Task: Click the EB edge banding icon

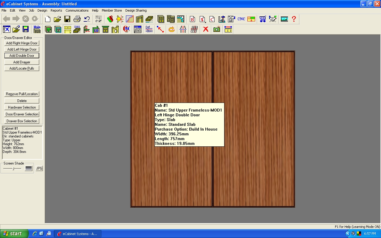Action: (96, 29)
